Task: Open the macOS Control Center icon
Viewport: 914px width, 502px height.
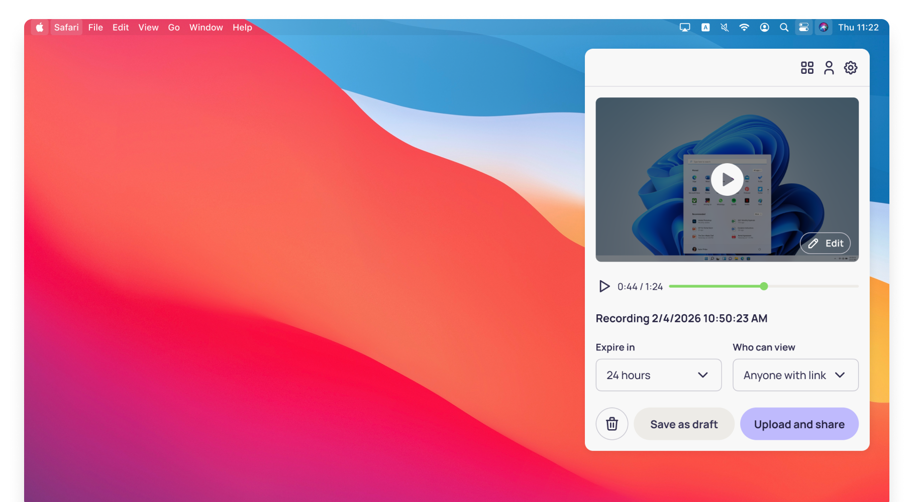Action: [x=803, y=28]
